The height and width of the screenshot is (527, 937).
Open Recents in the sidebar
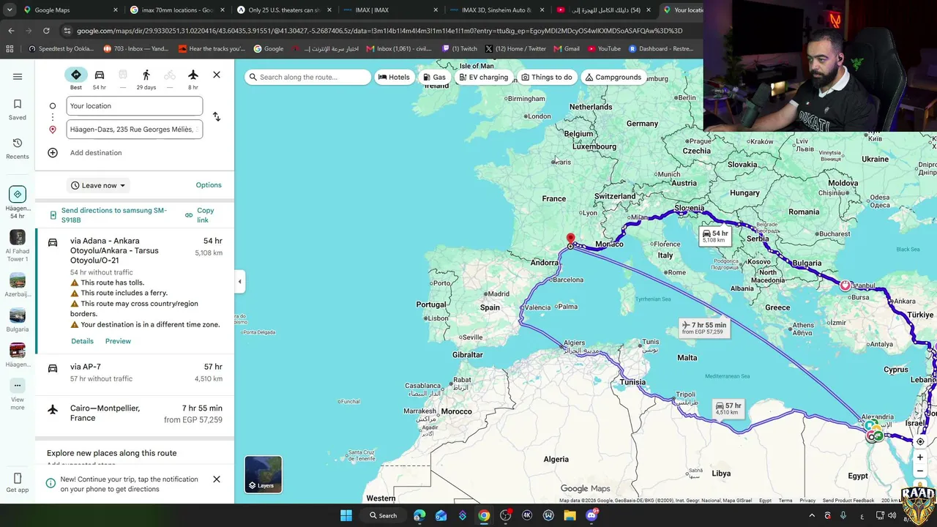click(x=18, y=148)
